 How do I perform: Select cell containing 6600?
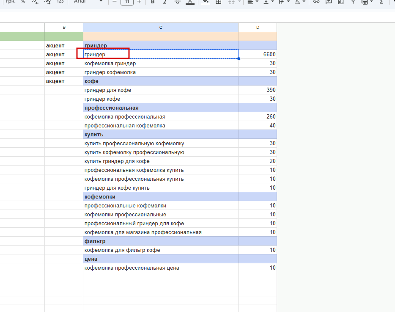pos(258,54)
